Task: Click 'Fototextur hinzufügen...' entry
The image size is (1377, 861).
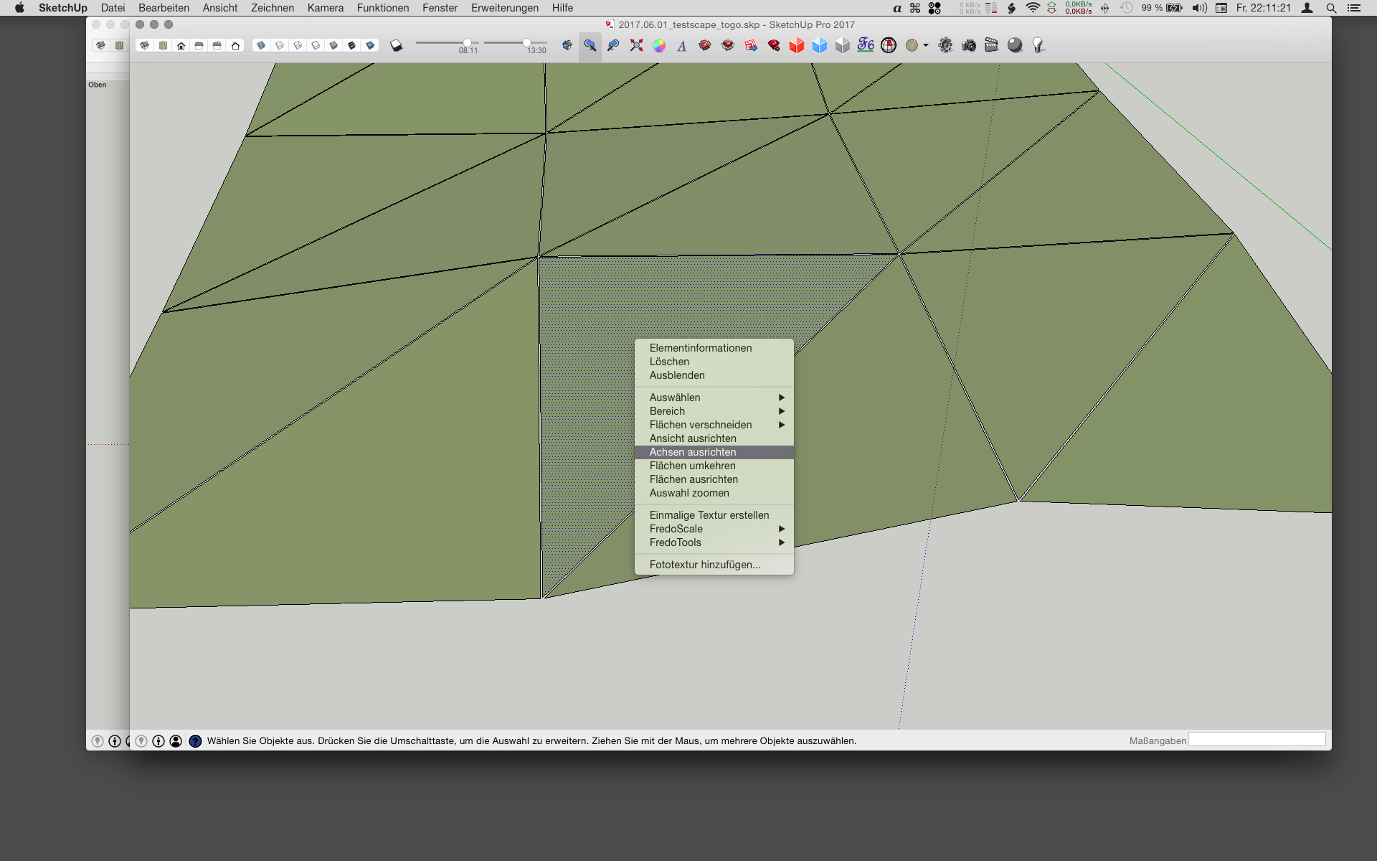Action: (704, 565)
